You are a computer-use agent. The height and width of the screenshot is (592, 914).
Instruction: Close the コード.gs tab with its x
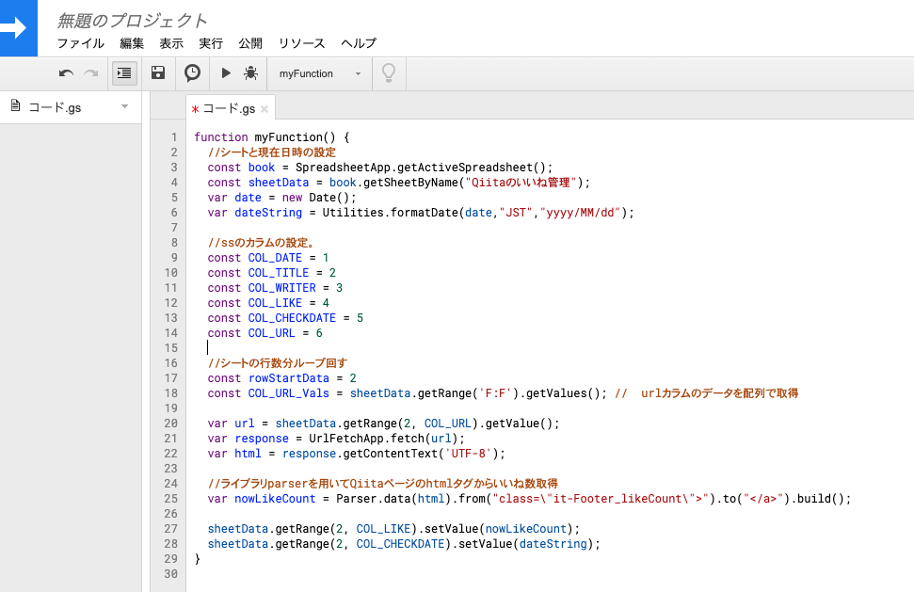[264, 106]
